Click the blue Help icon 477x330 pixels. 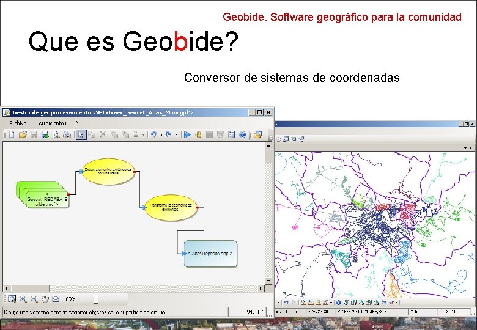(242, 134)
